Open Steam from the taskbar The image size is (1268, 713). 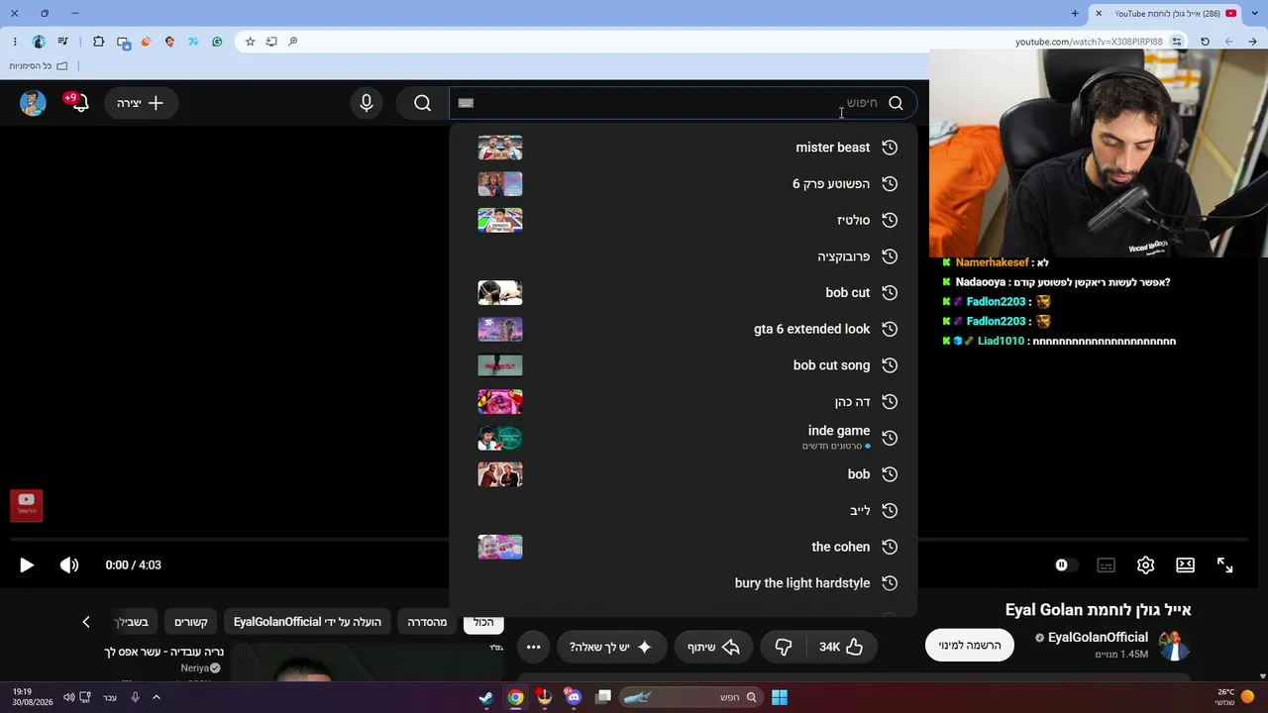click(486, 697)
